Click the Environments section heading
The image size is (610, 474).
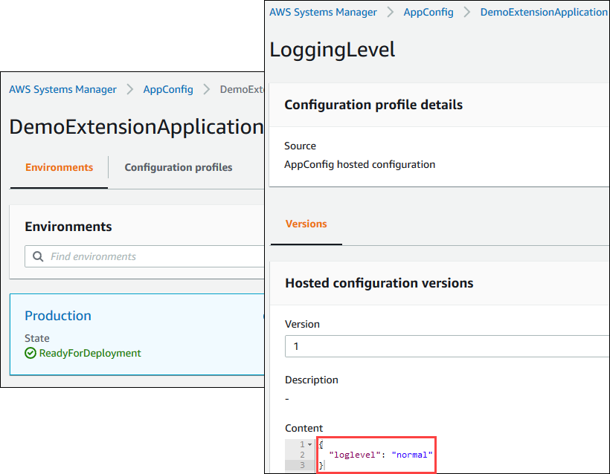click(68, 227)
